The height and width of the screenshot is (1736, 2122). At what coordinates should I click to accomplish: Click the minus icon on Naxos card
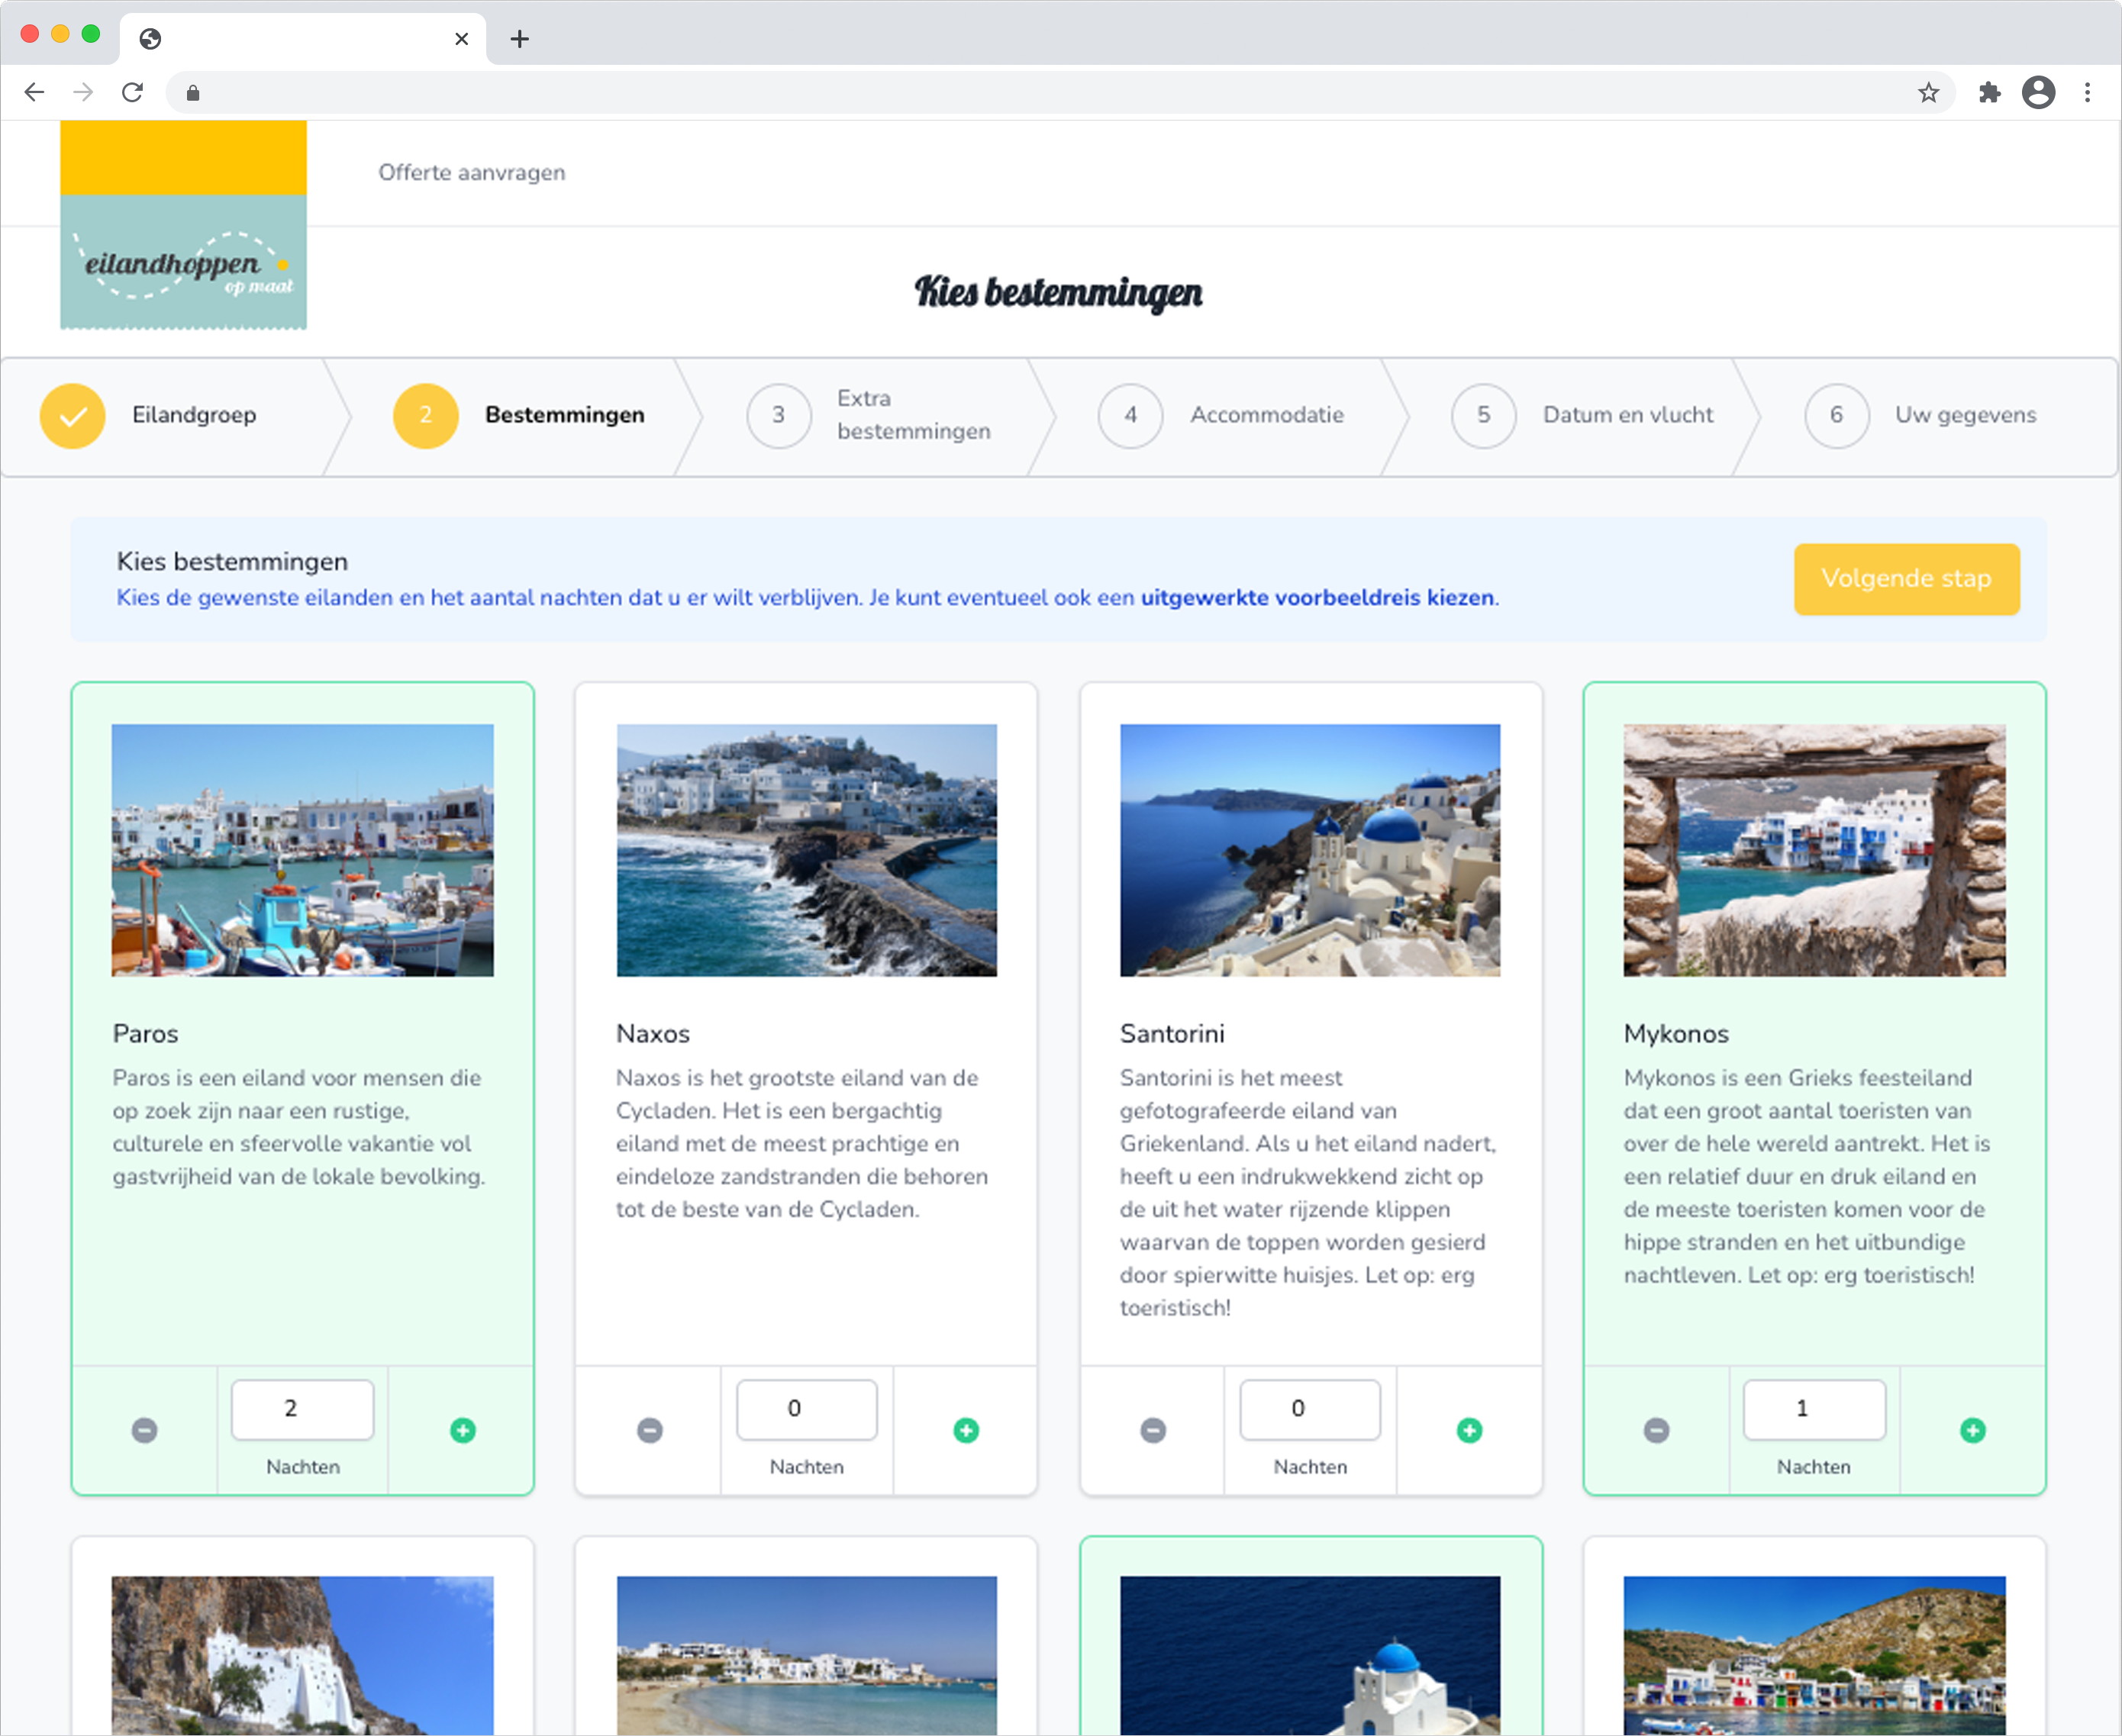[650, 1430]
